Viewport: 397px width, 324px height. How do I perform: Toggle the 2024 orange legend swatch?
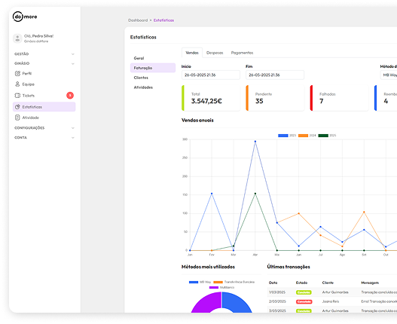[303, 136]
